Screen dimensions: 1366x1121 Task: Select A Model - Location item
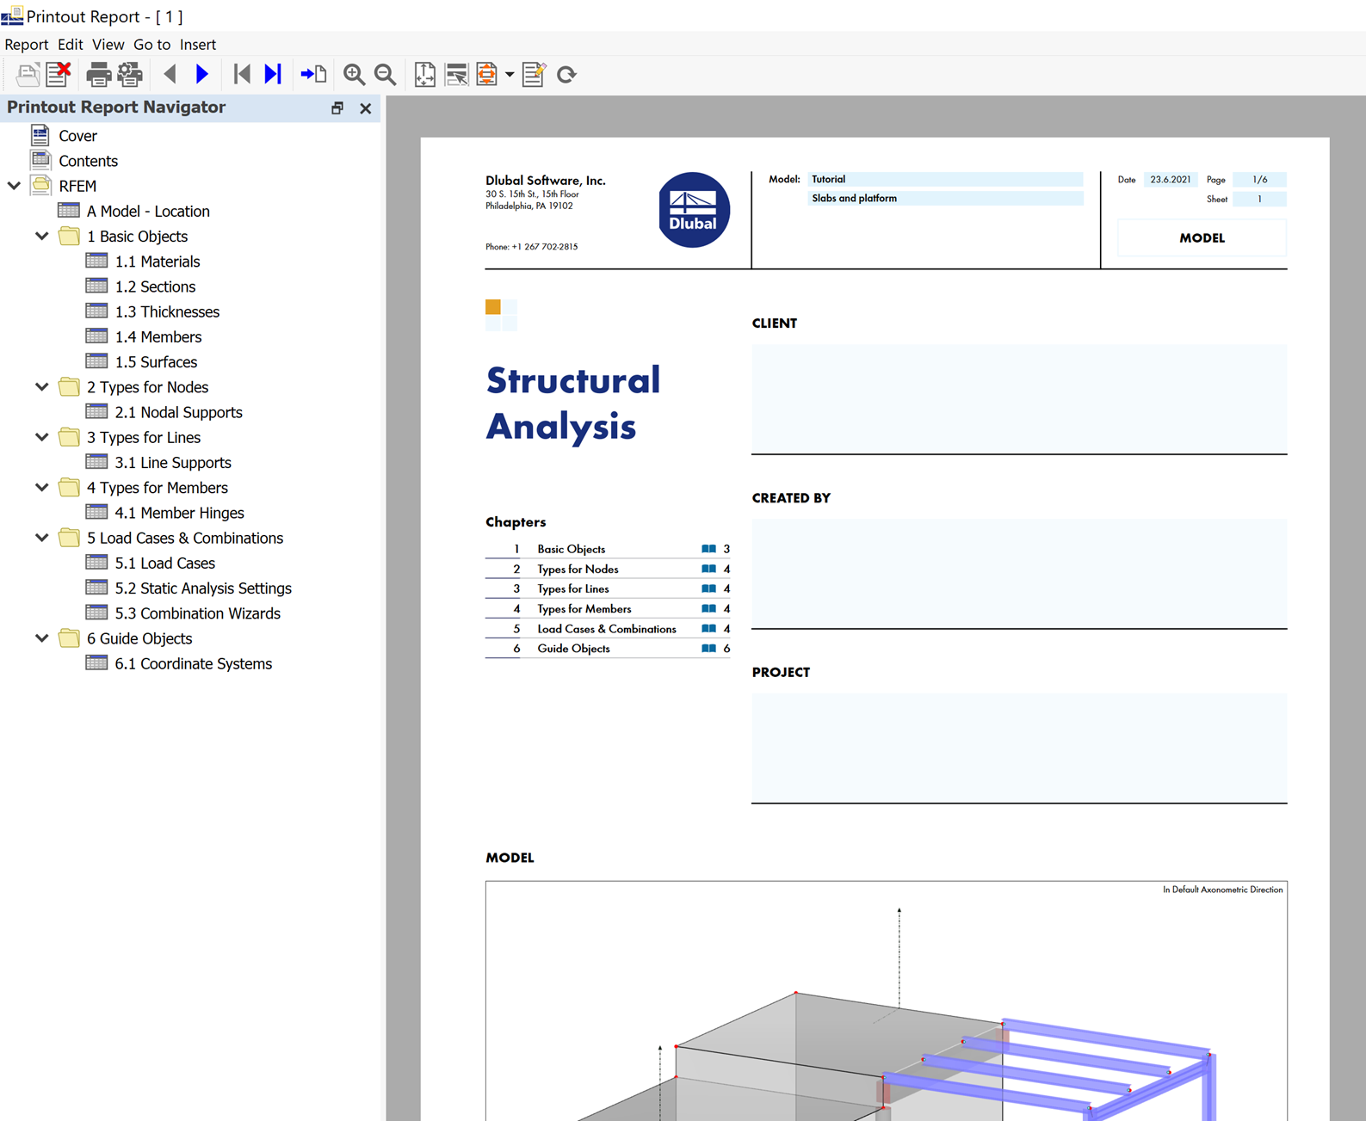pos(148,211)
